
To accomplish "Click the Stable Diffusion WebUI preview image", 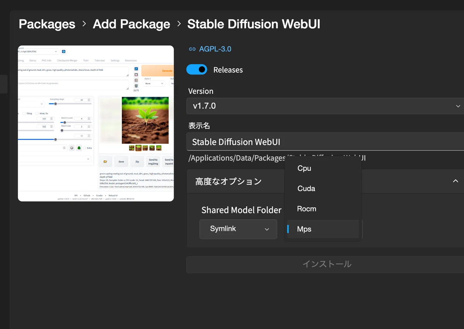I will point(96,123).
